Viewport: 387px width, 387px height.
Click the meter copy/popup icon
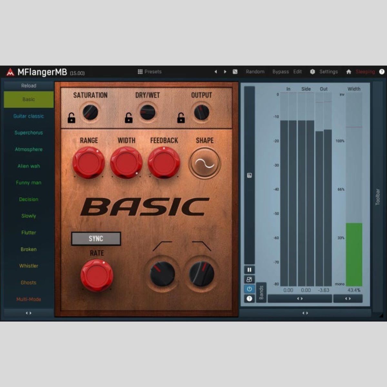(x=249, y=279)
